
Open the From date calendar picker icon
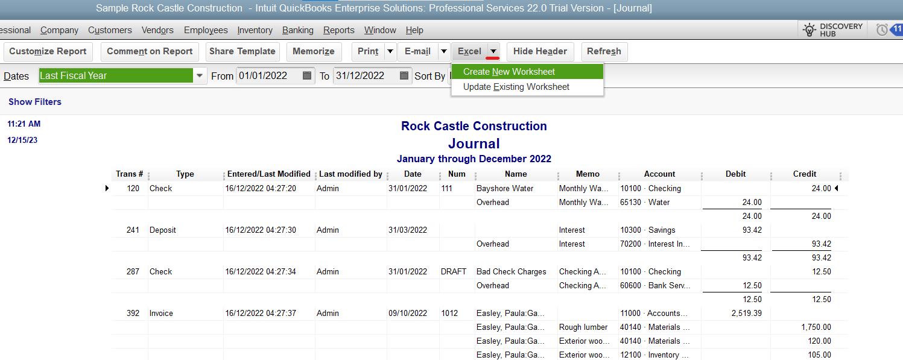pos(307,76)
